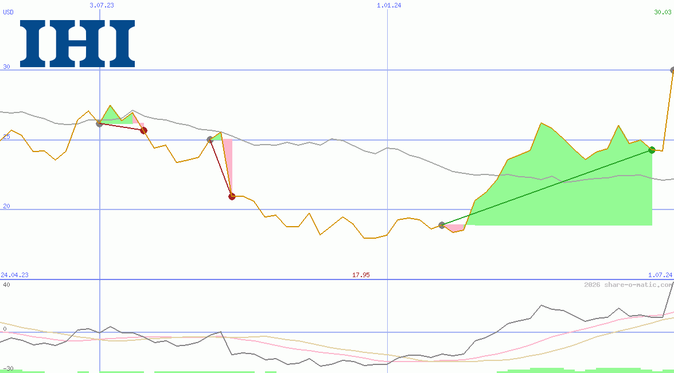Select the green endpoint marker on the trendline
This screenshot has width=674, height=373.
pos(652,150)
